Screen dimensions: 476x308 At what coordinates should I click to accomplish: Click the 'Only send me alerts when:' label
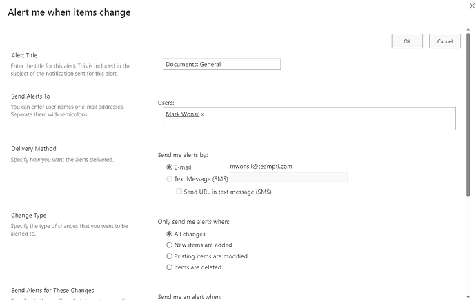click(193, 222)
